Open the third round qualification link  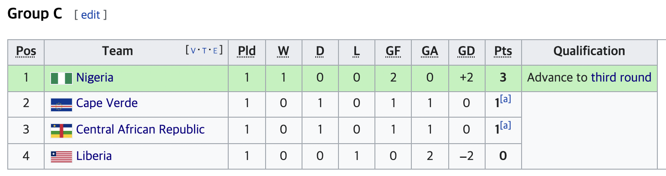tap(621, 78)
